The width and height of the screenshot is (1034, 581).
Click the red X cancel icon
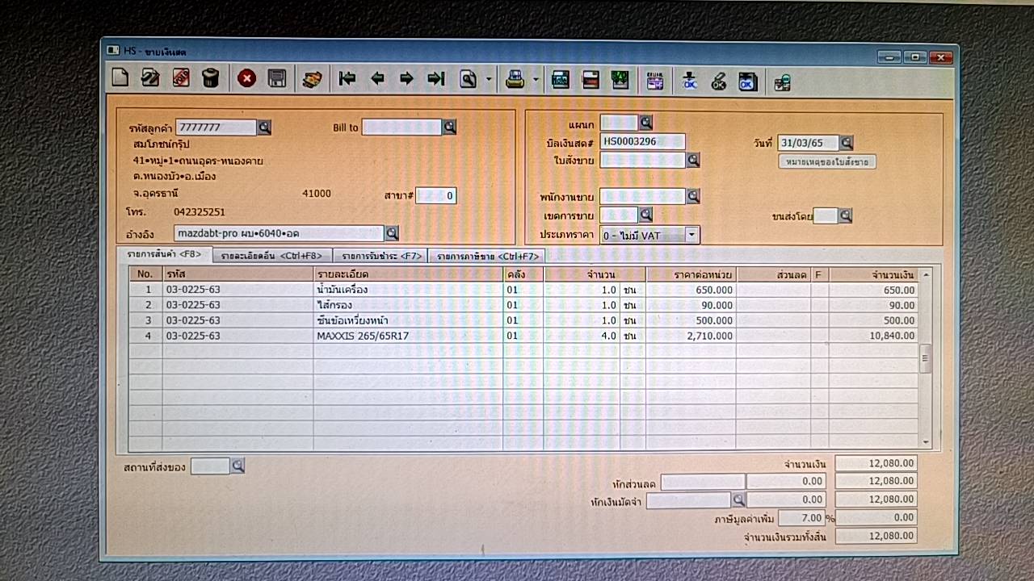pos(247,78)
